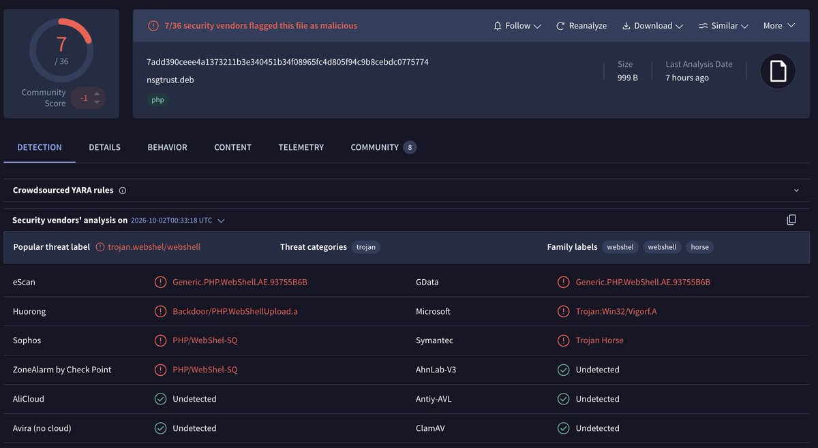Click Microsoft detection warning icon
Screen dimensions: 818x448
point(564,311)
